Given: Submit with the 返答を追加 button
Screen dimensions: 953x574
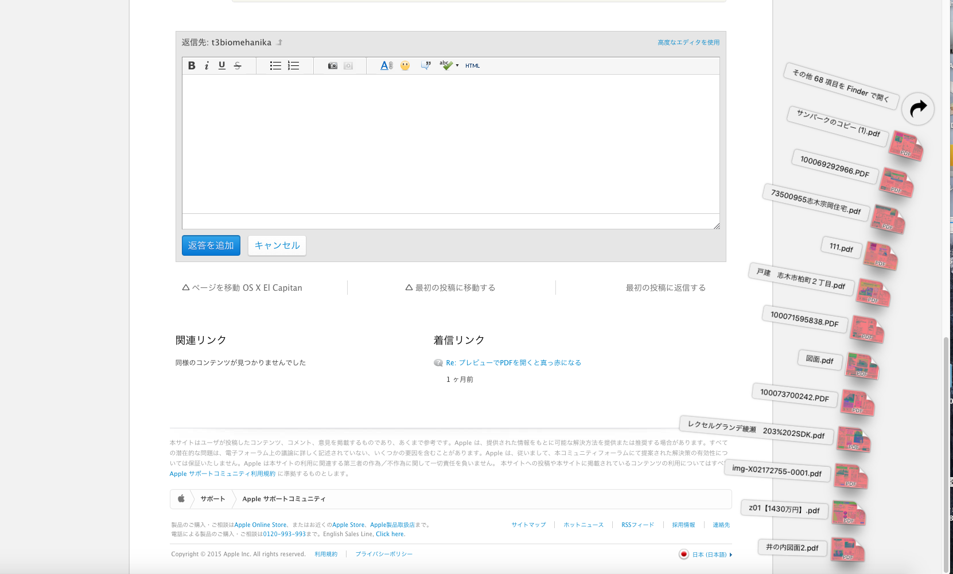Looking at the screenshot, I should (211, 245).
